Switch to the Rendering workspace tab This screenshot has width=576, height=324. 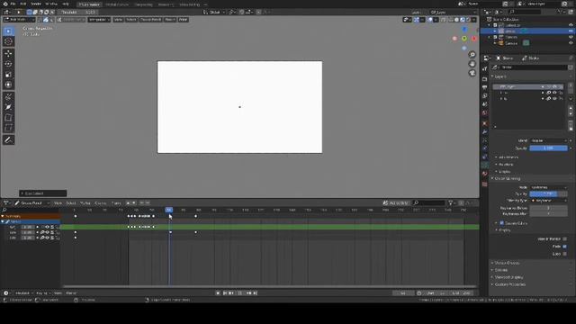click(x=166, y=4)
